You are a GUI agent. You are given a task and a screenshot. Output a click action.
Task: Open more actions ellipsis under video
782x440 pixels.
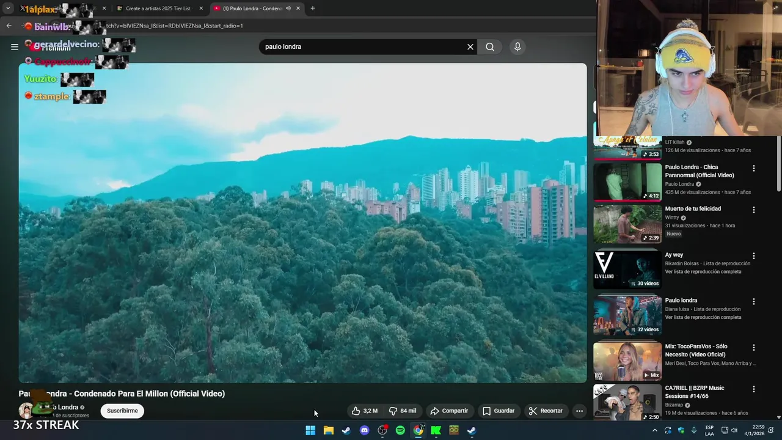[579, 411]
